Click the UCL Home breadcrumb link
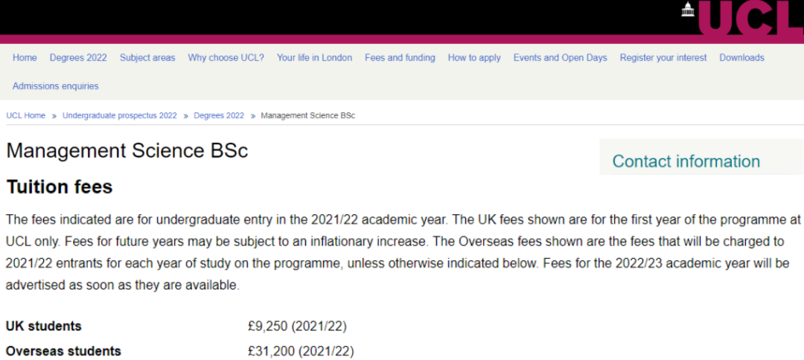Viewport: 804px width, 360px height. 26,116
